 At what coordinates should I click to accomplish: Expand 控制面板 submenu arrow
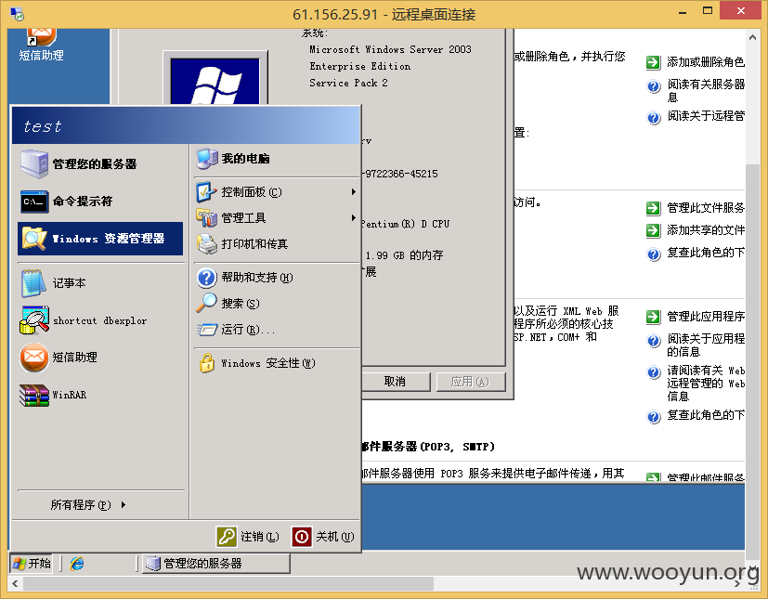(x=353, y=192)
